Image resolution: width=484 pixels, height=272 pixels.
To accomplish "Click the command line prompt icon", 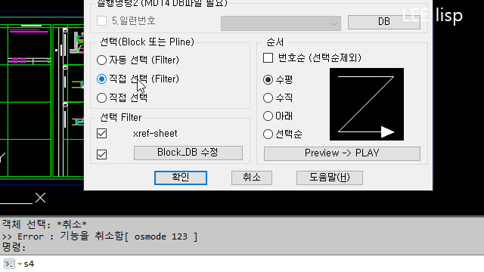I will 9,264.
